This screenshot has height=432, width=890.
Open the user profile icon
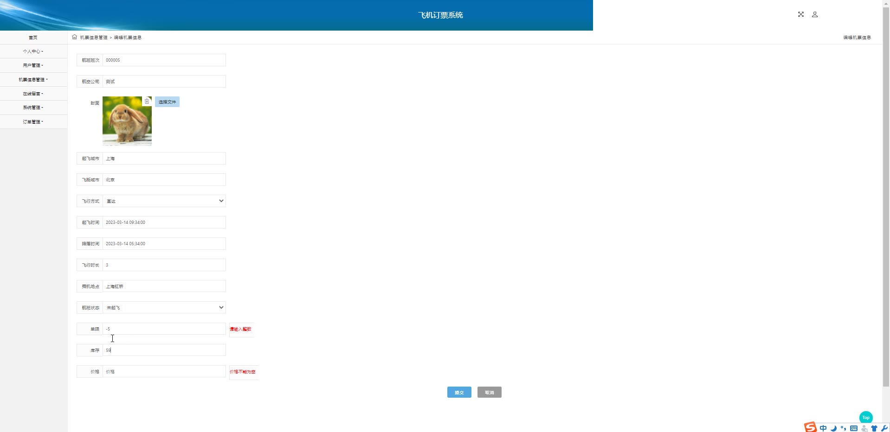(815, 14)
